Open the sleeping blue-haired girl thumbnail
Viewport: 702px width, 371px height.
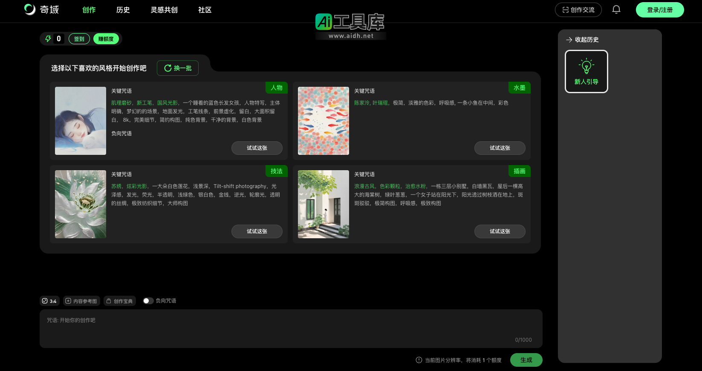click(x=81, y=121)
